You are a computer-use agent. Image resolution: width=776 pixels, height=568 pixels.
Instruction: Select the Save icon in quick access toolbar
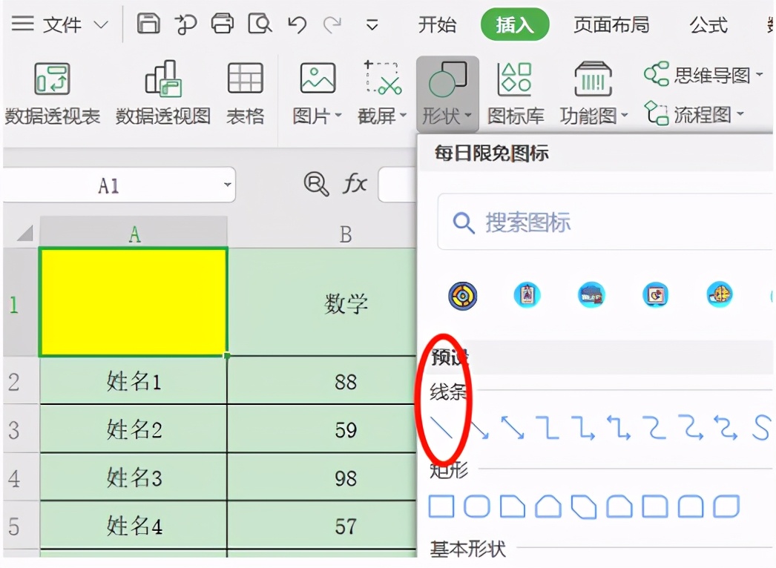[x=148, y=23]
